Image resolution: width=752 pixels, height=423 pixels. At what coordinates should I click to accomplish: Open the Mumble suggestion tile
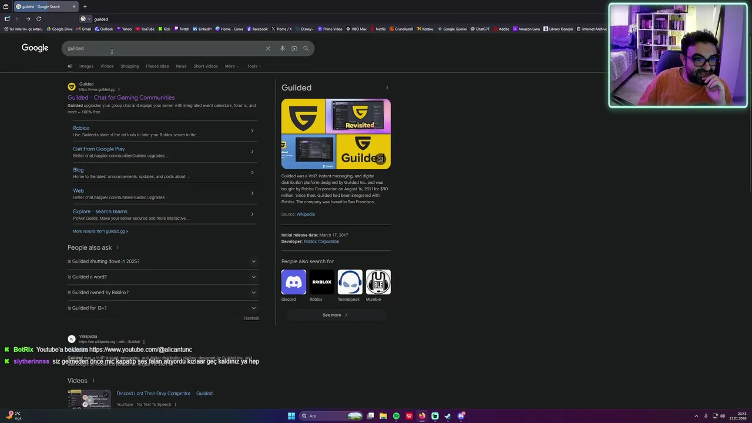pos(378,286)
